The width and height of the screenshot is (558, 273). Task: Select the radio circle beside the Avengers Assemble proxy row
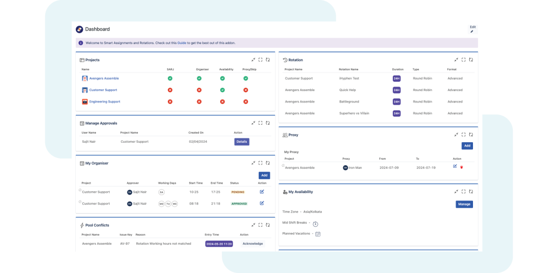pyautogui.click(x=283, y=165)
